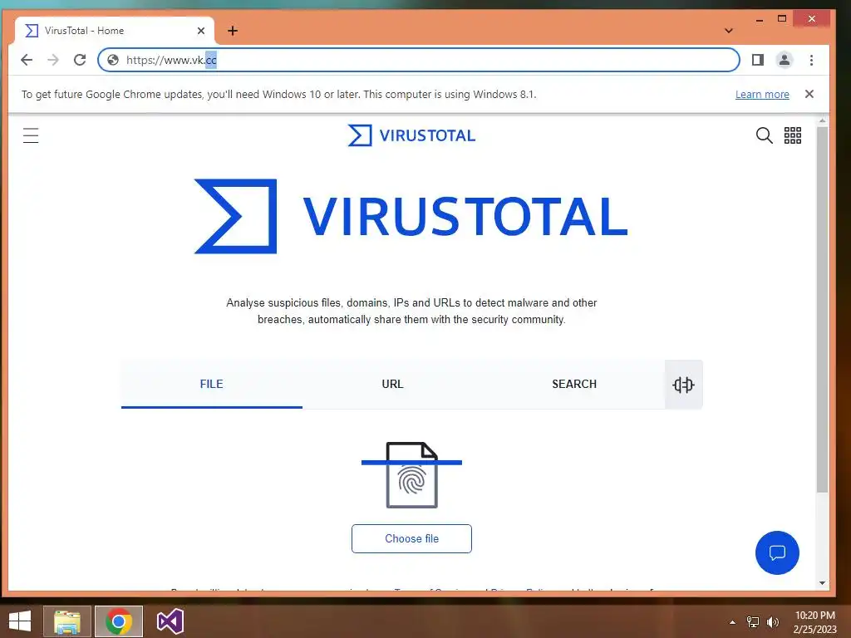
Task: Click the address bar URL field
Action: pyautogui.click(x=418, y=60)
